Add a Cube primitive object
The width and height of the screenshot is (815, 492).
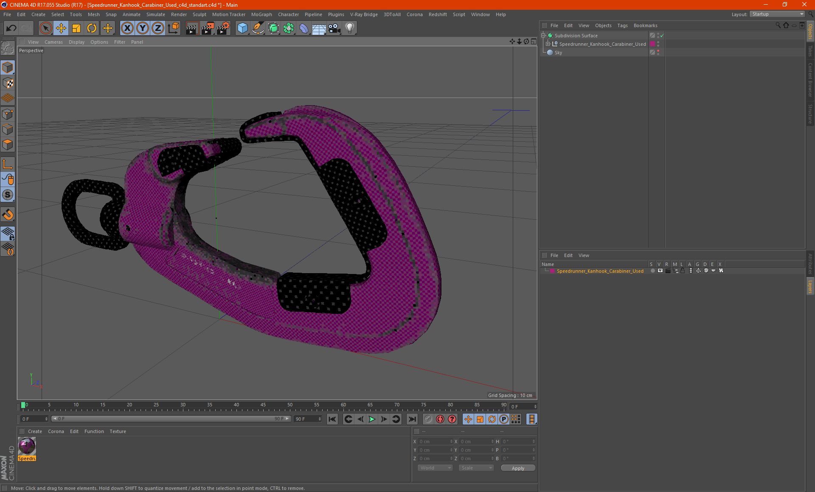tap(242, 28)
